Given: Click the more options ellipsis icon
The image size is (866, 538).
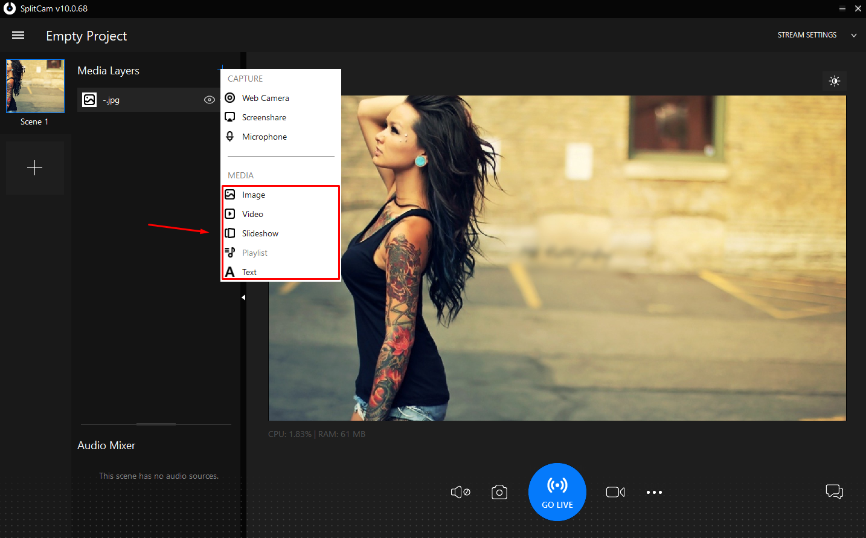Looking at the screenshot, I should click(654, 491).
